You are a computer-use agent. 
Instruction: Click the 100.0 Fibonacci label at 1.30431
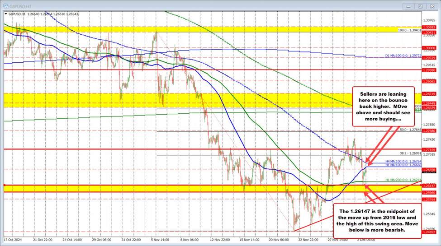point(408,30)
